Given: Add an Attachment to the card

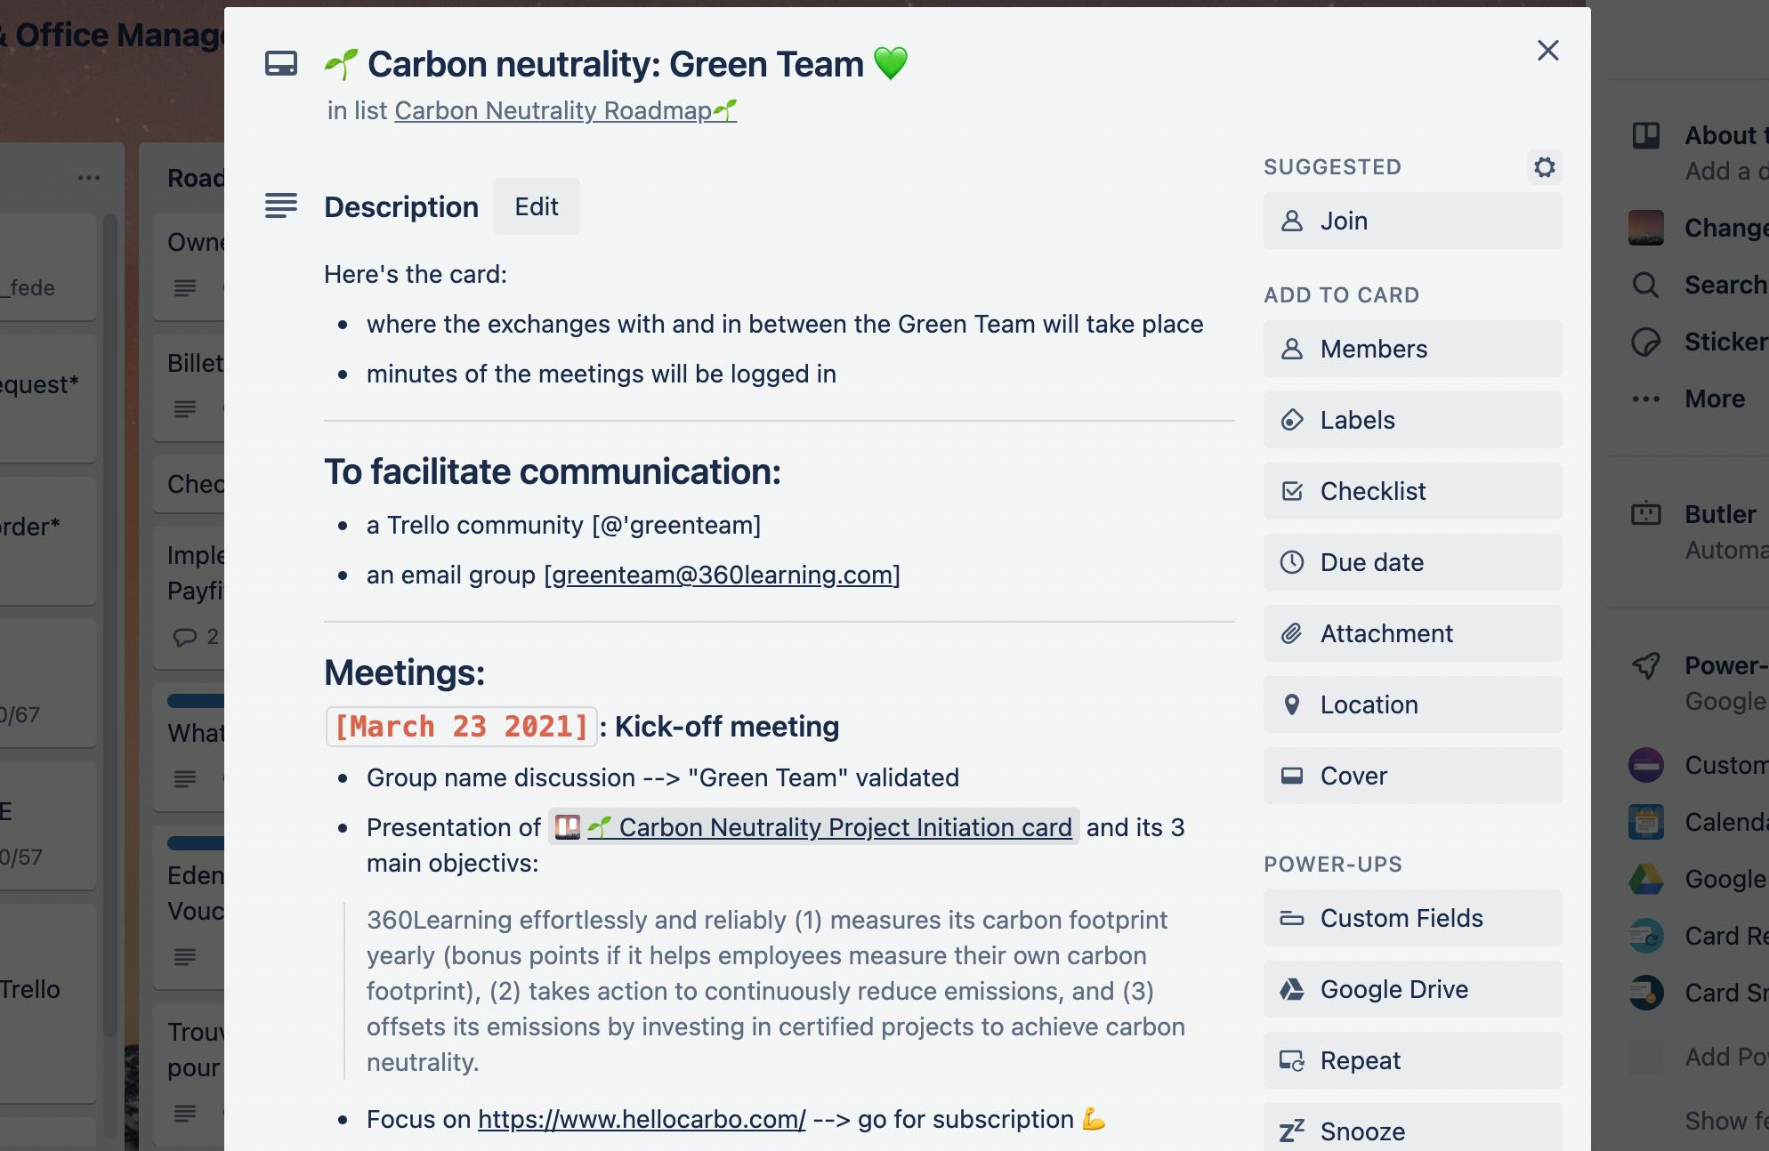Looking at the screenshot, I should (1412, 633).
